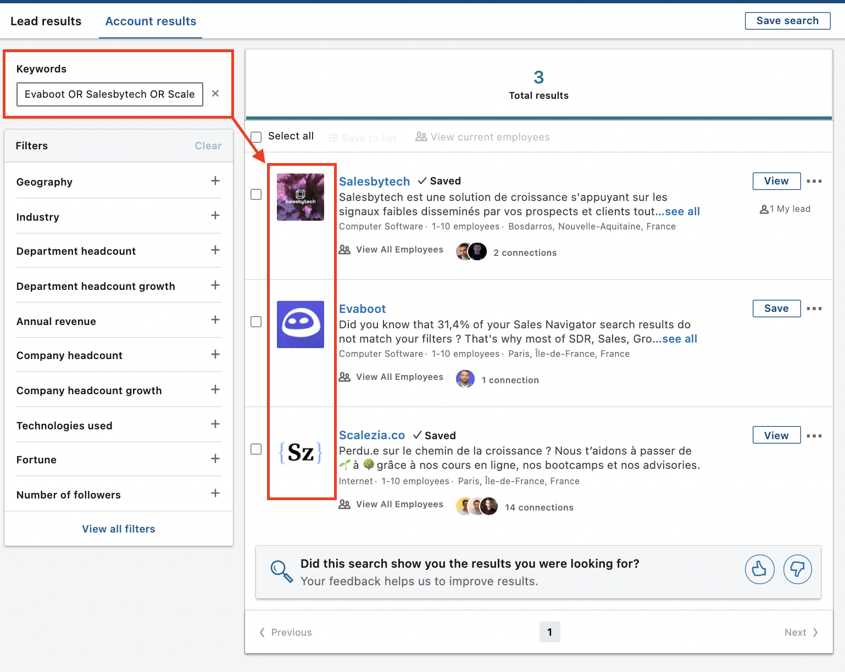
Task: Check the Evaboot result checkbox
Action: 256,322
